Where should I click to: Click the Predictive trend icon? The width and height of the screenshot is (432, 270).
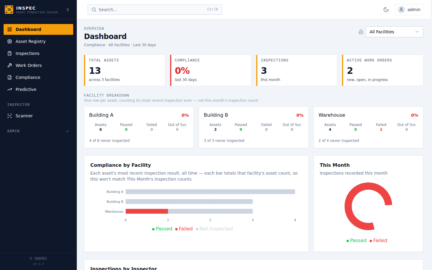pos(10,89)
